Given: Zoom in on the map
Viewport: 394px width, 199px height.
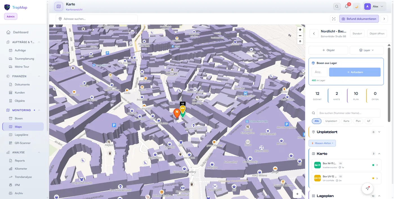Looking at the screenshot, I should [300, 30].
